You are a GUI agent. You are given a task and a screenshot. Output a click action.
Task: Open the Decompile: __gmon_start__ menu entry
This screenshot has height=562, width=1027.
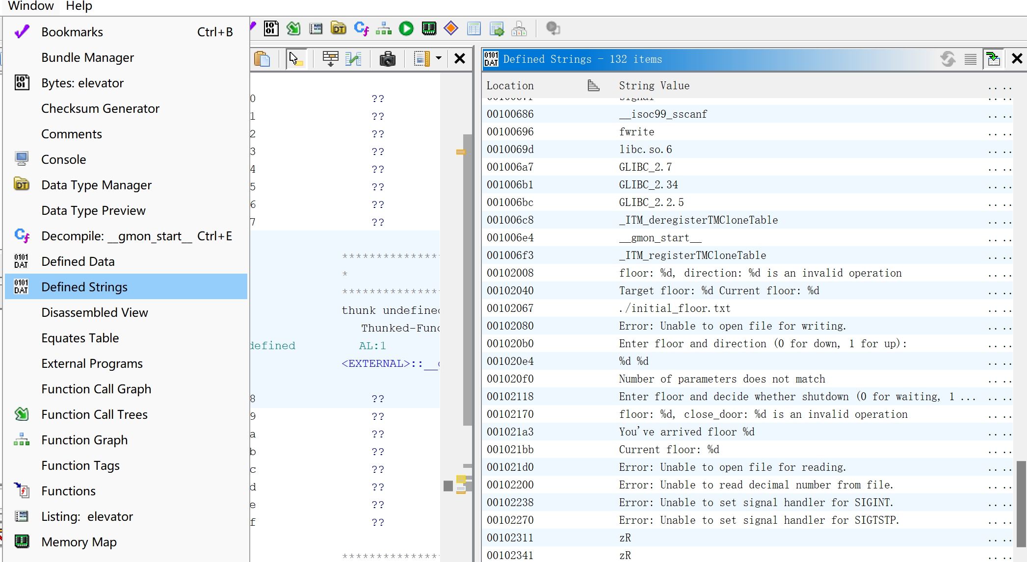tap(126, 236)
